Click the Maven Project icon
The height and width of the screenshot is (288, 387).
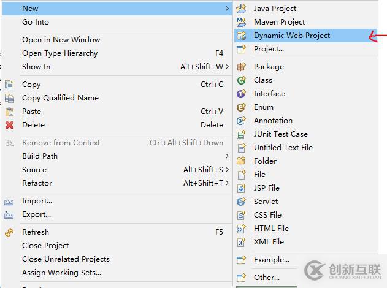(x=241, y=22)
